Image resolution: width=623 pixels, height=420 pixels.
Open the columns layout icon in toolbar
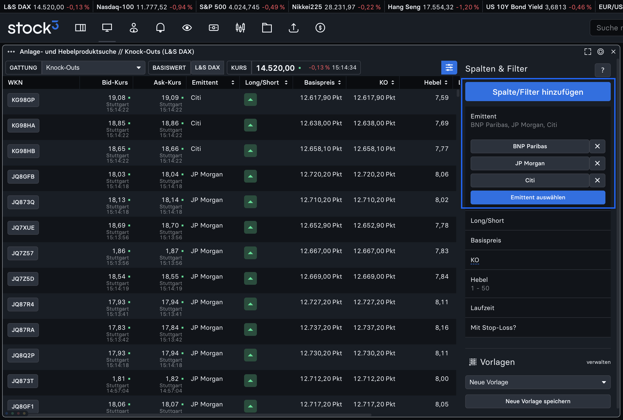coord(80,28)
